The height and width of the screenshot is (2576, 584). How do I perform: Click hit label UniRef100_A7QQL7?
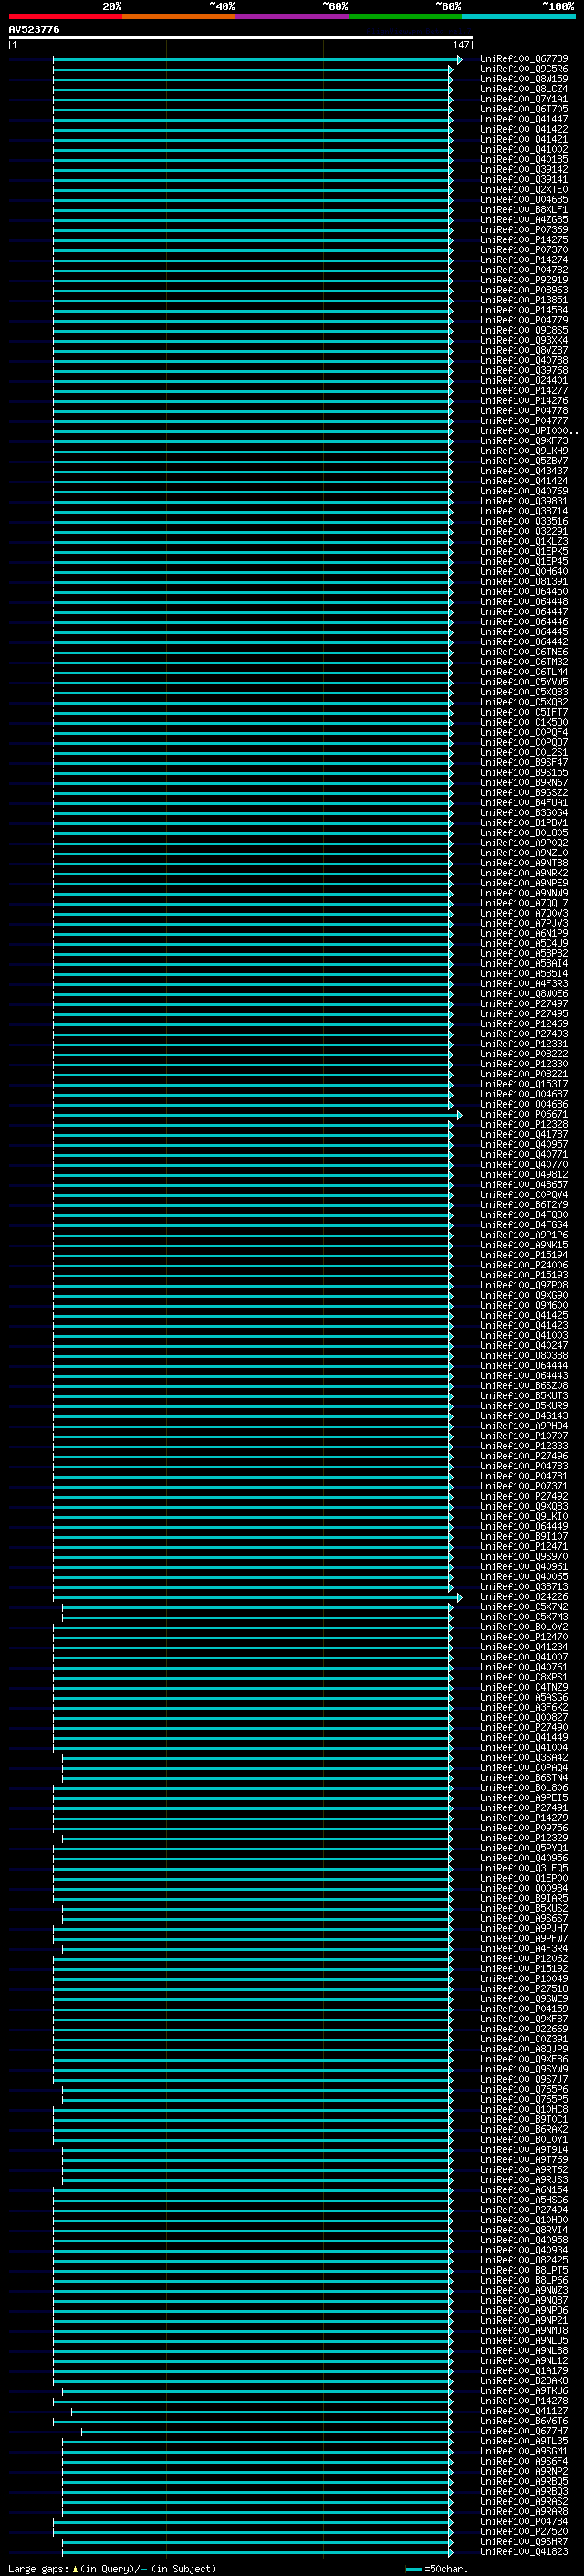click(x=524, y=903)
